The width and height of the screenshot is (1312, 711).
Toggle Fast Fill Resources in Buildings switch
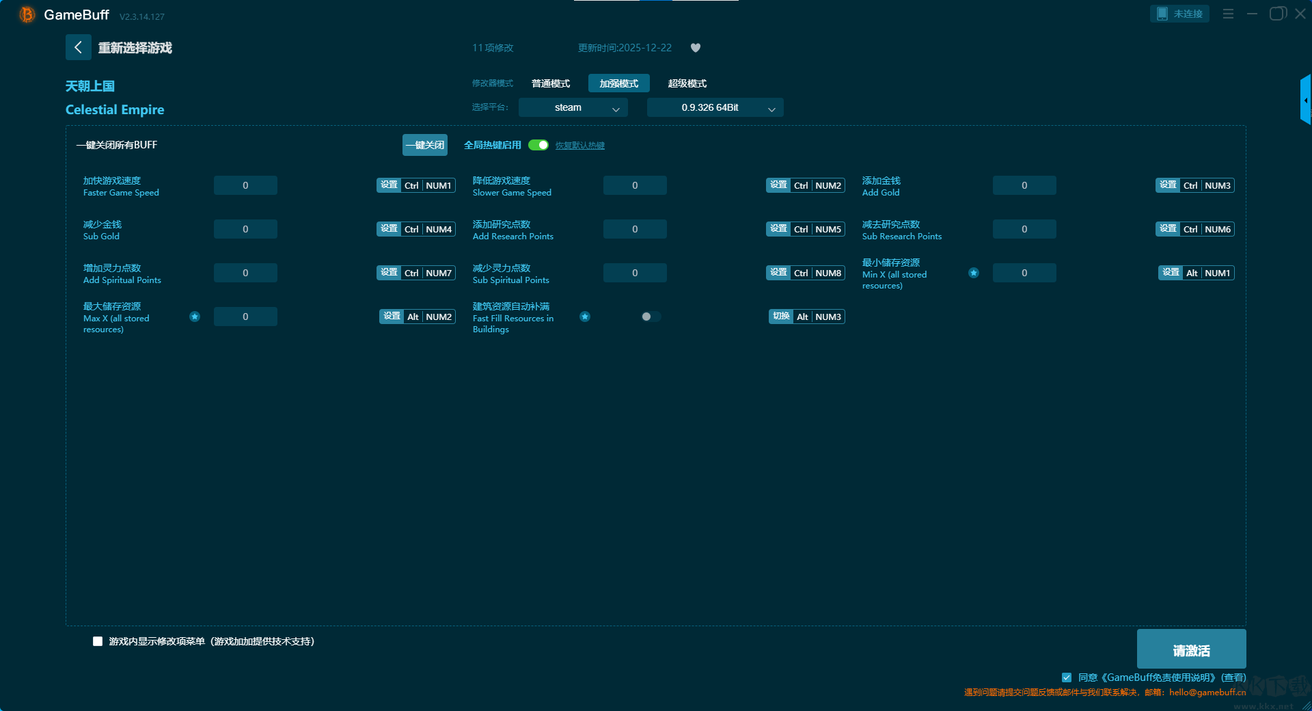tap(651, 317)
